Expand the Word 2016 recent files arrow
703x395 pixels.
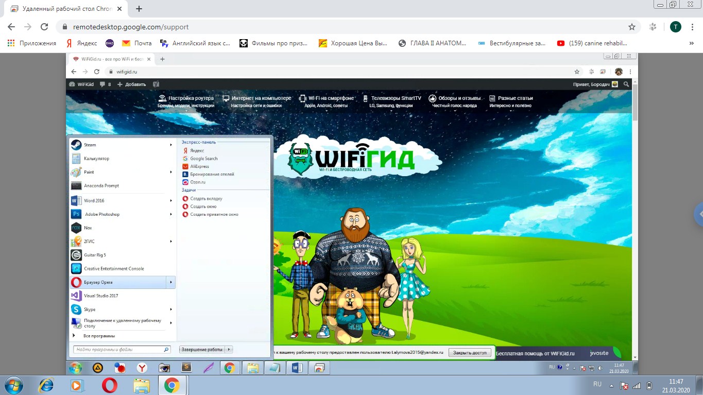pos(171,200)
